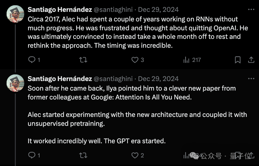Open more options on second tweet
The image size is (259, 166).
pos(251,79)
